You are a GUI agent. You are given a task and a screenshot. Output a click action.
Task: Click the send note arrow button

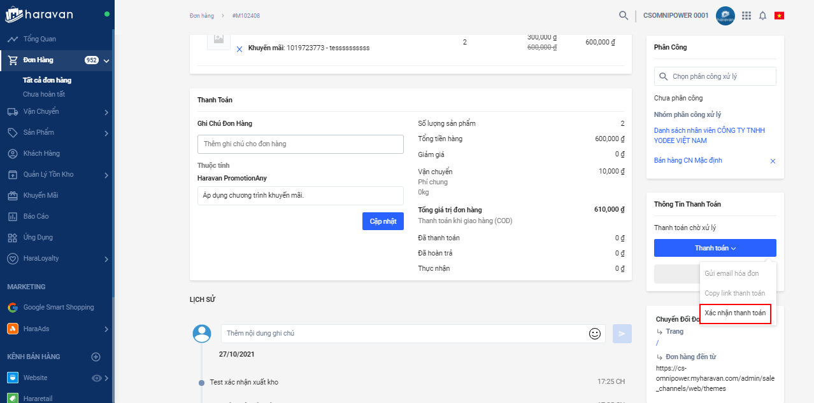(x=622, y=333)
